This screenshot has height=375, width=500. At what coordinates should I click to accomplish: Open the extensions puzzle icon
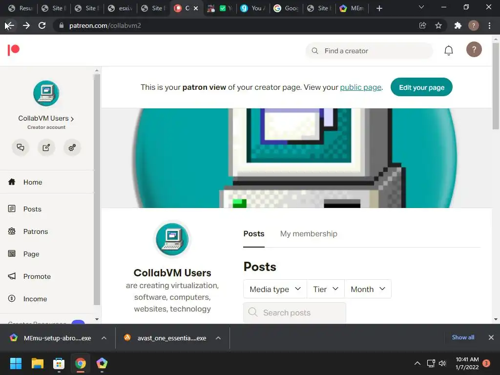pos(458,25)
